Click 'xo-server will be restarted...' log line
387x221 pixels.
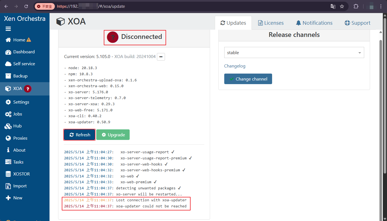click(x=149, y=194)
